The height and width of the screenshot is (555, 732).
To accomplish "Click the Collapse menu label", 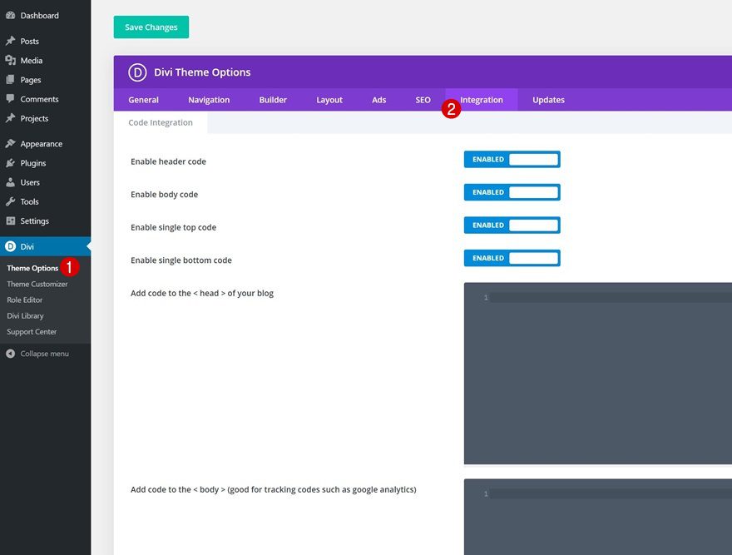I will (44, 354).
